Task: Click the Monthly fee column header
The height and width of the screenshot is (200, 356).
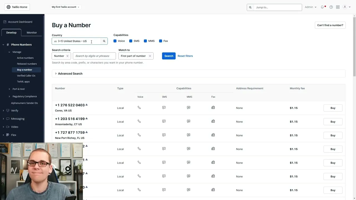Action: click(x=297, y=88)
